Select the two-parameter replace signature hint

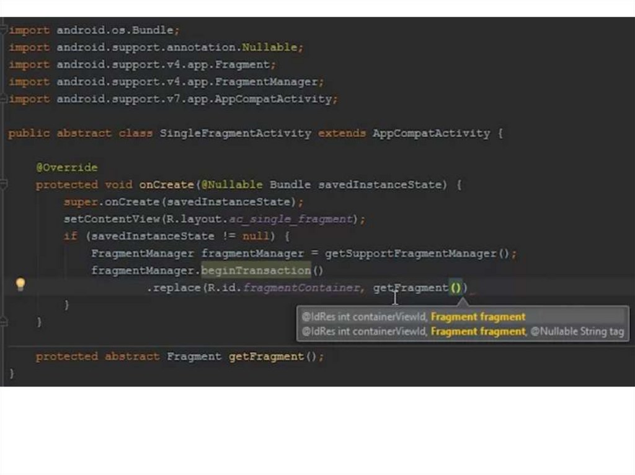(413, 317)
